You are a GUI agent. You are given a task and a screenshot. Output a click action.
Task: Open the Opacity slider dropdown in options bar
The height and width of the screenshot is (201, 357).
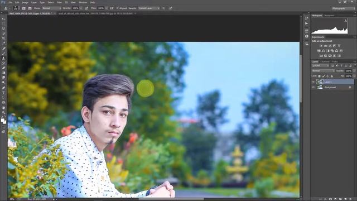(81, 8)
